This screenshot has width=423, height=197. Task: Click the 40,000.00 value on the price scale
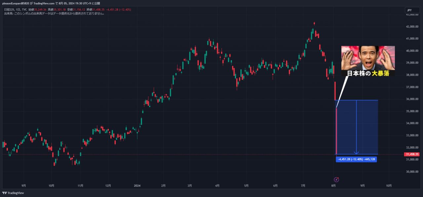[x=413, y=51]
